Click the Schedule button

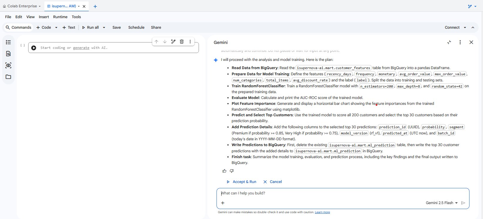[136, 28]
